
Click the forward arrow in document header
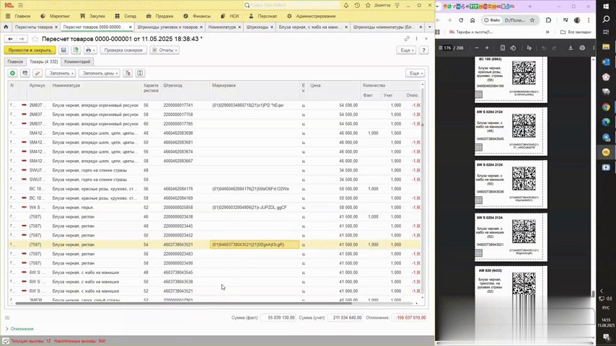[22, 39]
